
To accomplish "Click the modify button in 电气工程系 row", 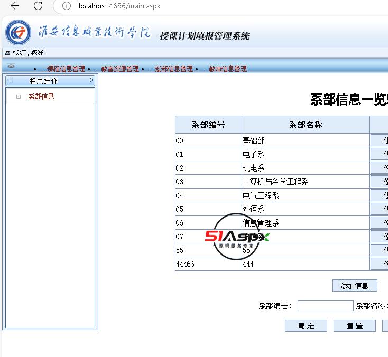I will tap(380, 195).
